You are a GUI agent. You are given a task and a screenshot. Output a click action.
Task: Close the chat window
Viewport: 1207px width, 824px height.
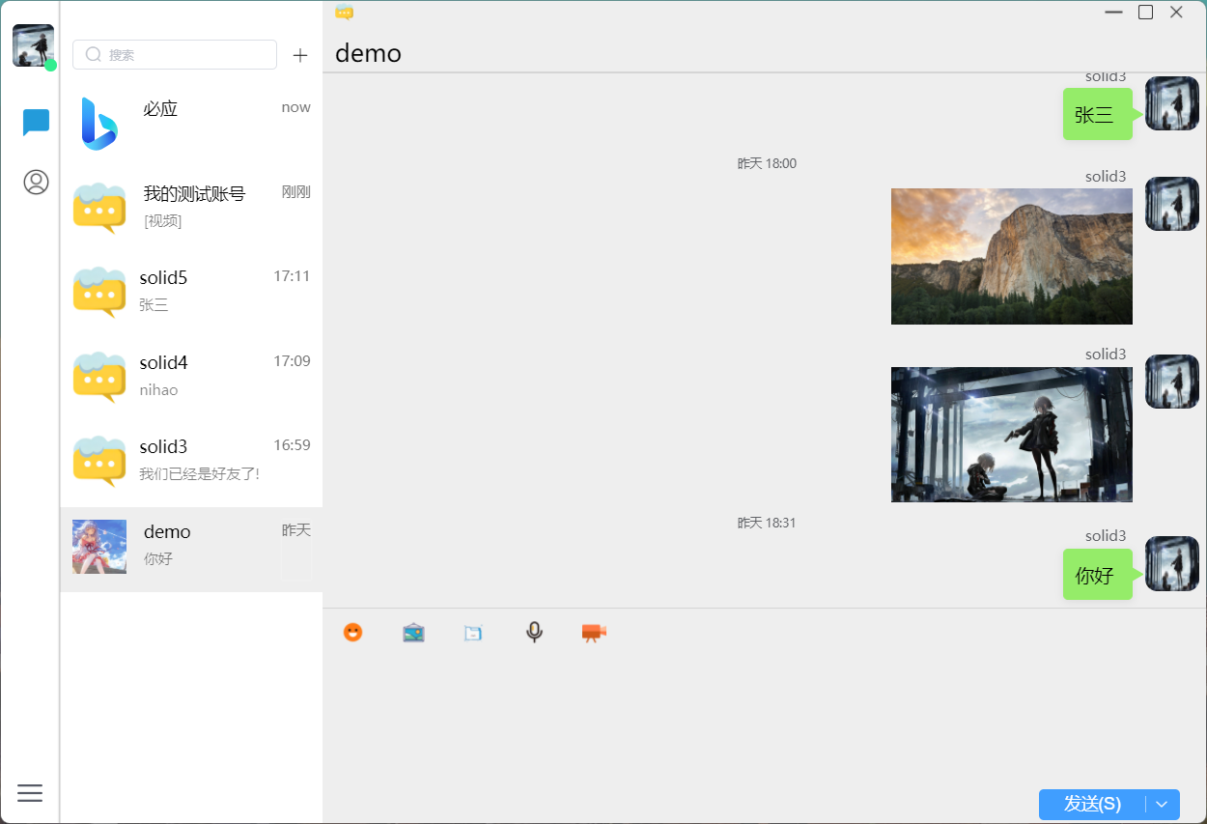pyautogui.click(x=1176, y=12)
